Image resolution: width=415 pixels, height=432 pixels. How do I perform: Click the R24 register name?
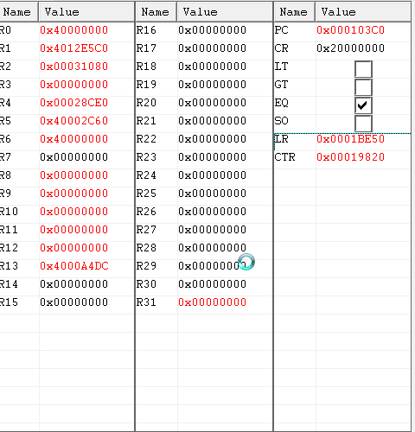146,175
